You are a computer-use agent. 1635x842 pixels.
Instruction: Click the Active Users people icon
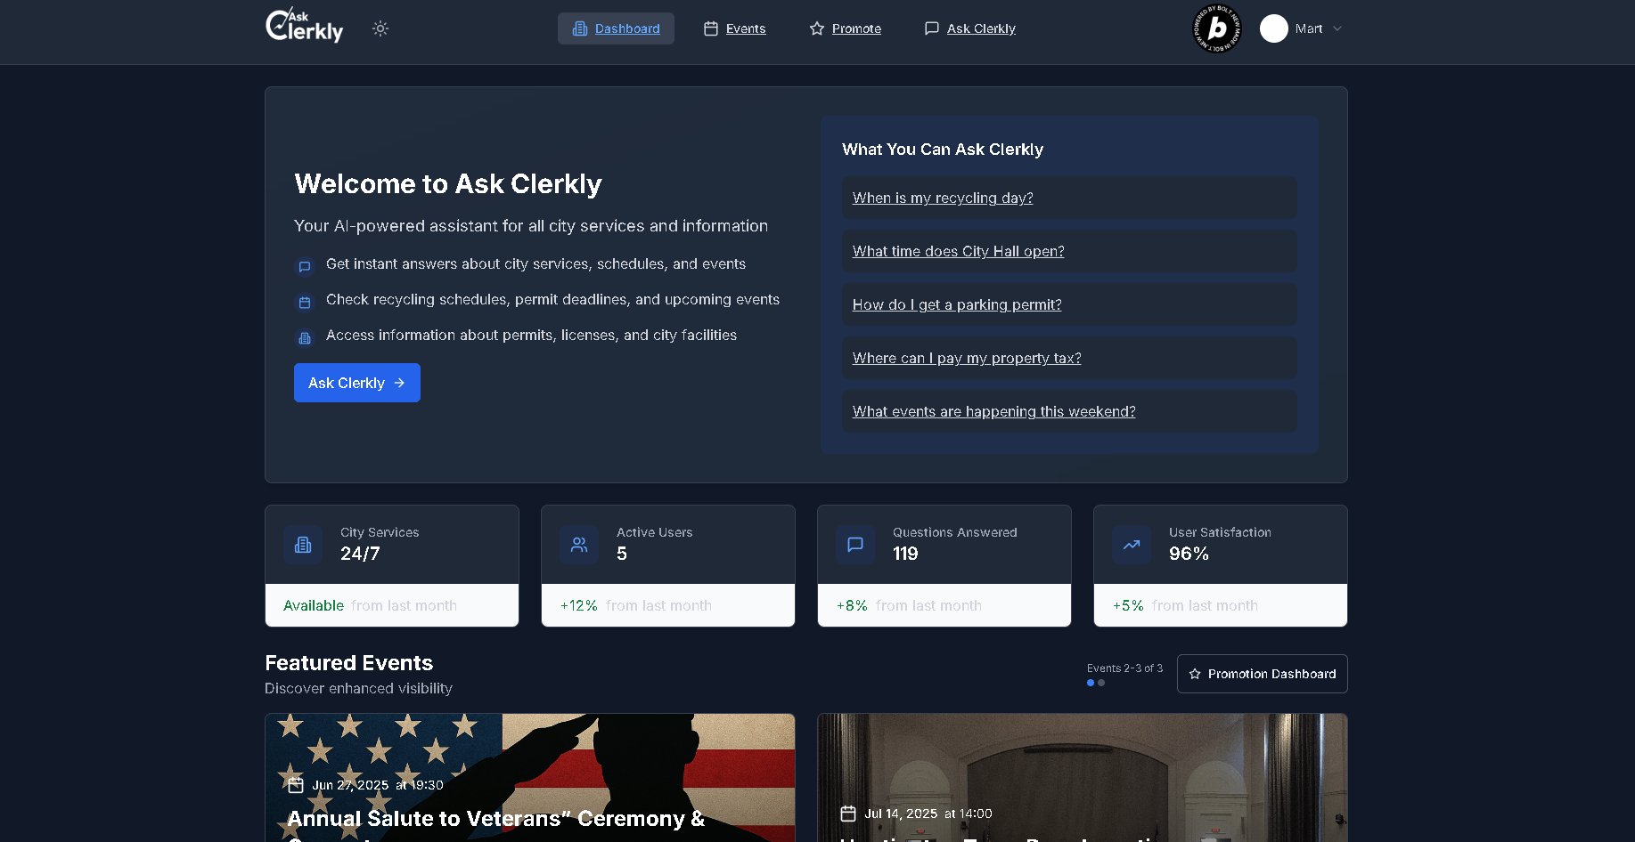[x=579, y=545]
